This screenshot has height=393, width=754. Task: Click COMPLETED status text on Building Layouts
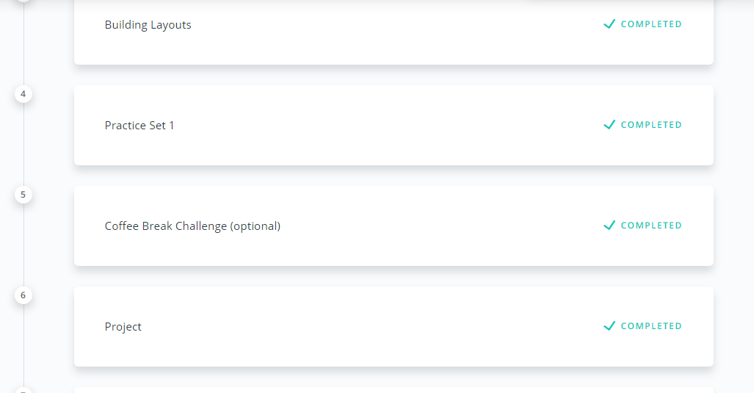(651, 24)
